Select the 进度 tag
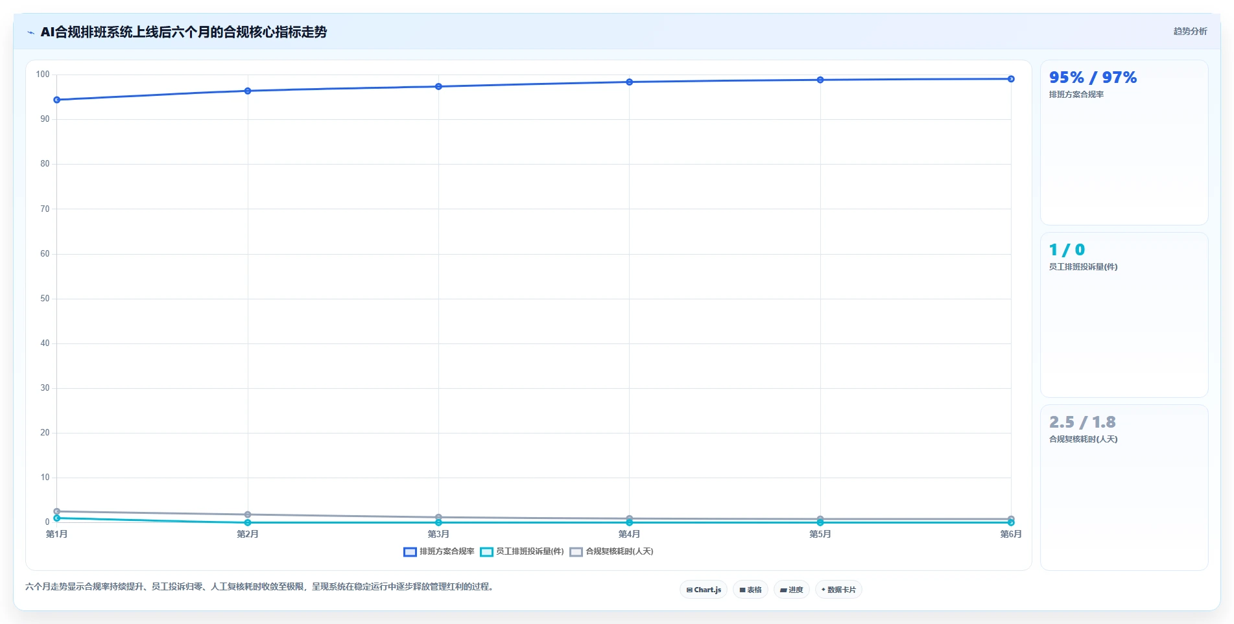Viewport: 1234px width, 624px height. 791,590
